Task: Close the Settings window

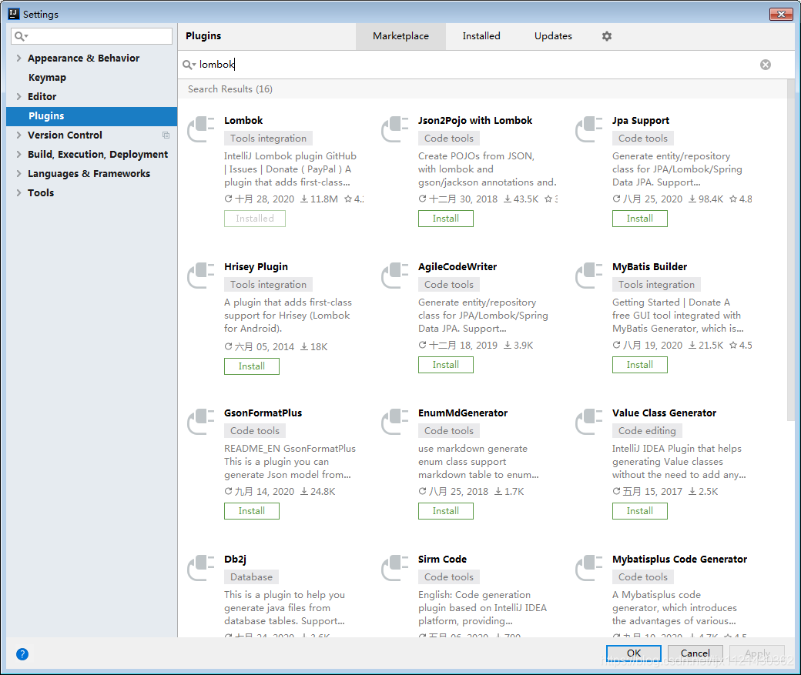Action: click(781, 15)
